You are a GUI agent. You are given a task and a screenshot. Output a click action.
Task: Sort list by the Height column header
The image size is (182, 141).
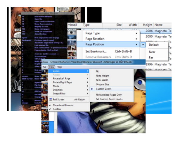pyautogui.click(x=147, y=25)
